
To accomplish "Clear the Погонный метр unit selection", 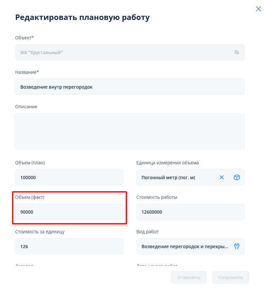I will point(222,177).
